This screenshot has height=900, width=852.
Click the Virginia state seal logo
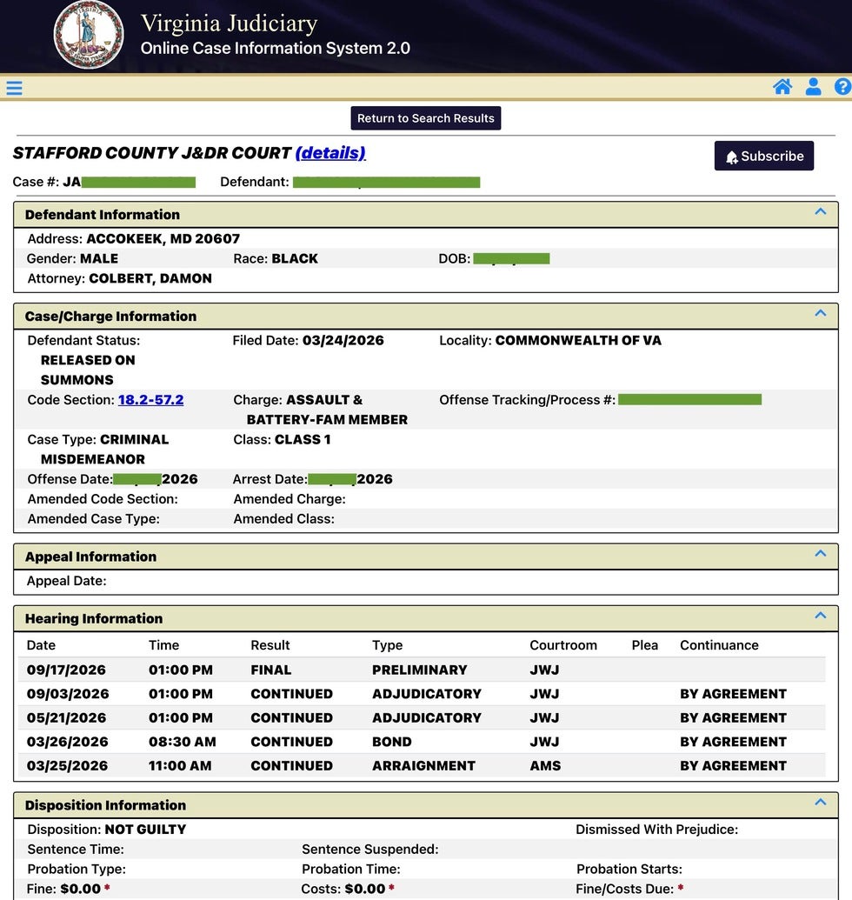coord(89,35)
